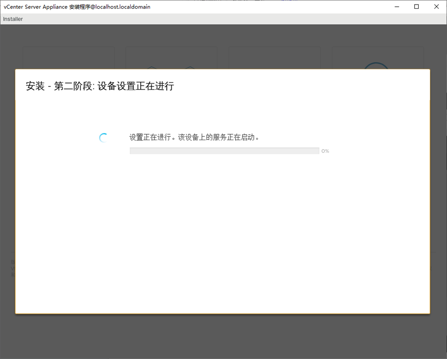
Task: Select the dimmed third background card
Action: pos(274,57)
